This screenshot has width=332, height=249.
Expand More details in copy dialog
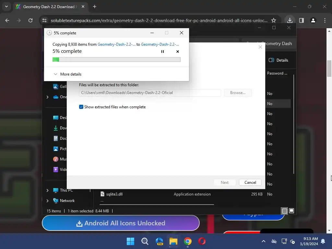point(67,74)
